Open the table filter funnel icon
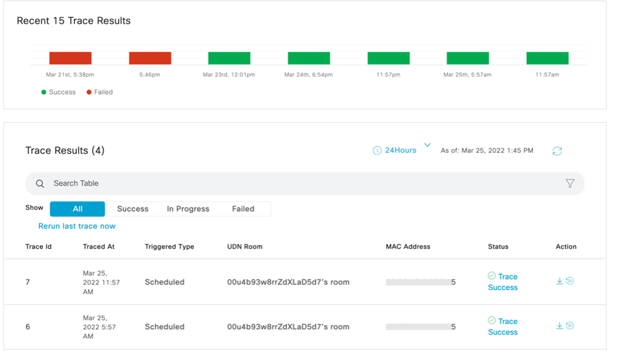This screenshot has width=622, height=352. [570, 183]
